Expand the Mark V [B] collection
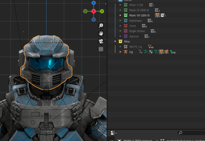Viewport: 205px width, 141px height. pos(120,5)
